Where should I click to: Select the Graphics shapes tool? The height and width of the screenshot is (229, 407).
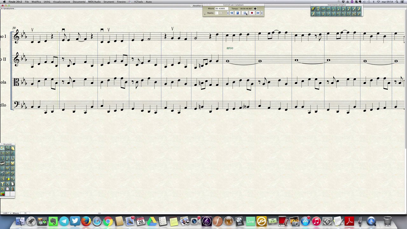coord(3,194)
